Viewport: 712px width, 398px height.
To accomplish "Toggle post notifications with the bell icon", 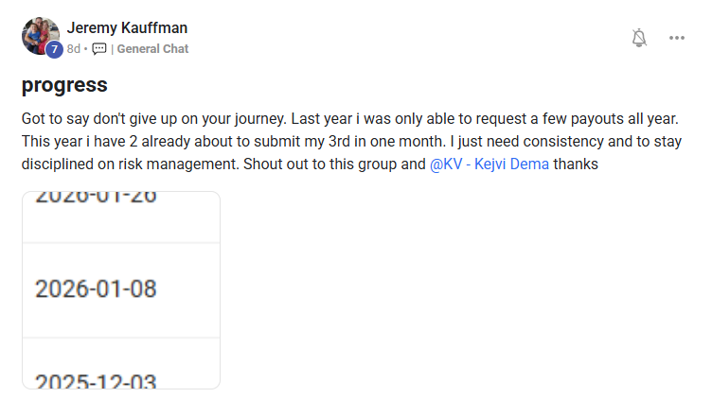I will (639, 38).
